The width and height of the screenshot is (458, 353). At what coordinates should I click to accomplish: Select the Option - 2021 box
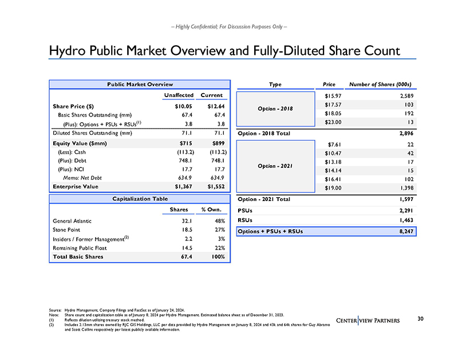pos(273,166)
